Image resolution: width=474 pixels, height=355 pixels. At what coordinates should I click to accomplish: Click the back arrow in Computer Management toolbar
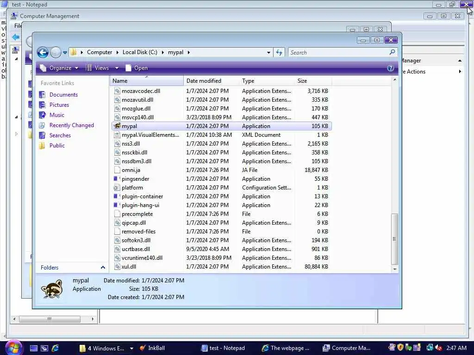tap(16, 37)
